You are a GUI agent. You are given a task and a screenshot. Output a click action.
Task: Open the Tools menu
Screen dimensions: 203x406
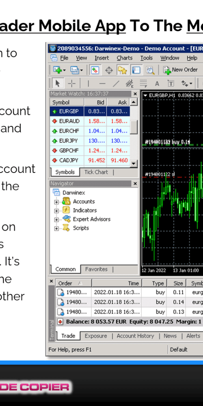pyautogui.click(x=147, y=58)
